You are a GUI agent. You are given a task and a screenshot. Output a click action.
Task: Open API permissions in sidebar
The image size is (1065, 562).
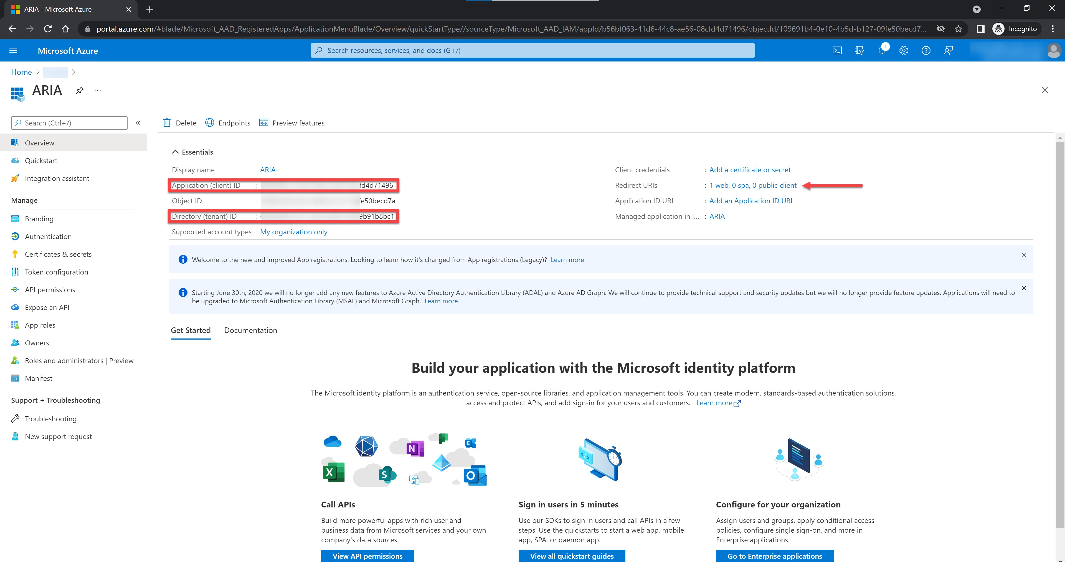point(50,290)
